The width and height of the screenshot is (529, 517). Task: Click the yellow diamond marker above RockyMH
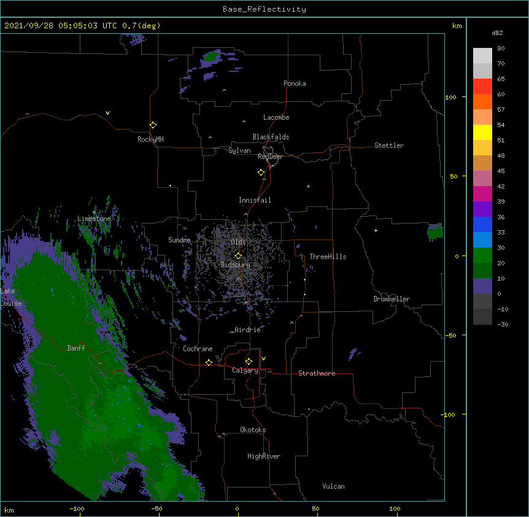153,125
